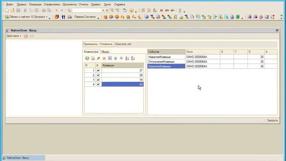Click the Применить / Отменить button
Viewport: 286px width, 161px height.
98,44
